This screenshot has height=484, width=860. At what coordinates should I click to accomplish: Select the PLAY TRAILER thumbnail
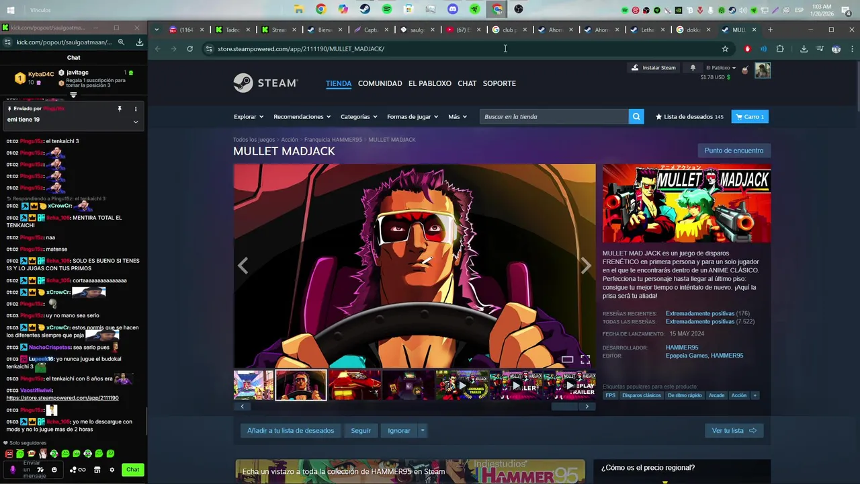(x=570, y=385)
